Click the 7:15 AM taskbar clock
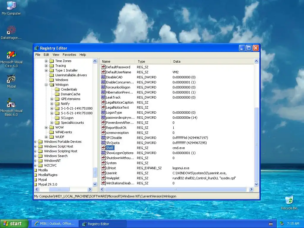 point(293,224)
